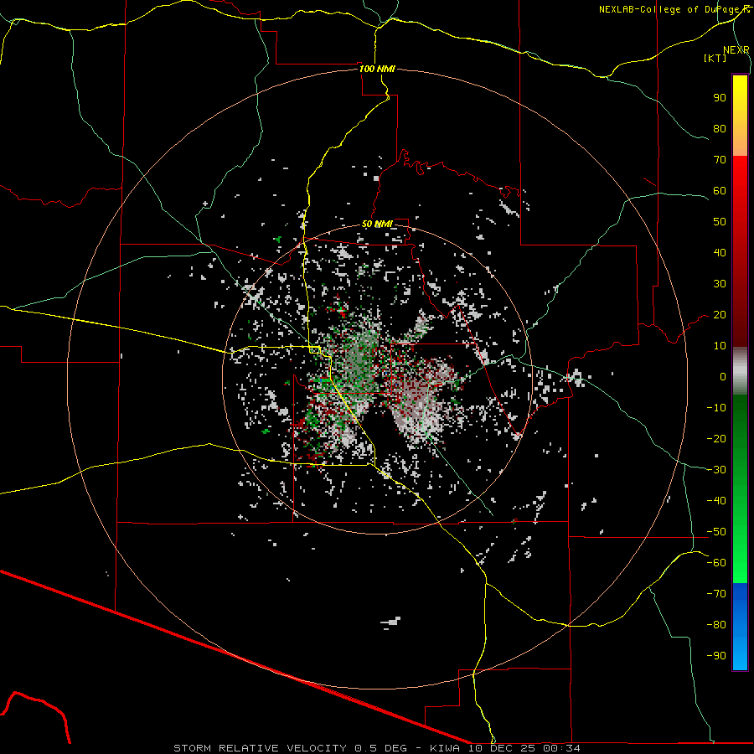Click the 20 value on velocity scale
Viewport: 754px width, 754px height.
tap(720, 314)
